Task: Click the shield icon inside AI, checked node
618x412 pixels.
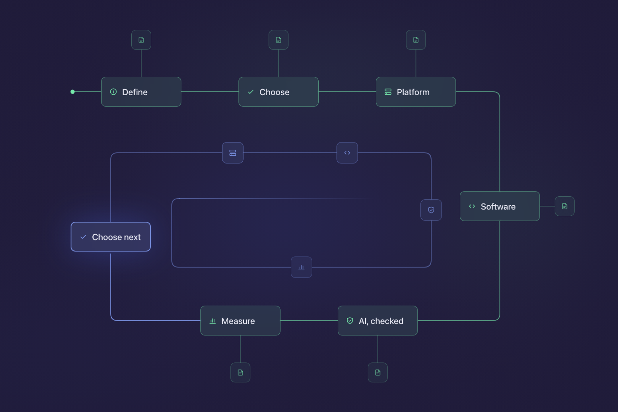Action: pyautogui.click(x=350, y=321)
